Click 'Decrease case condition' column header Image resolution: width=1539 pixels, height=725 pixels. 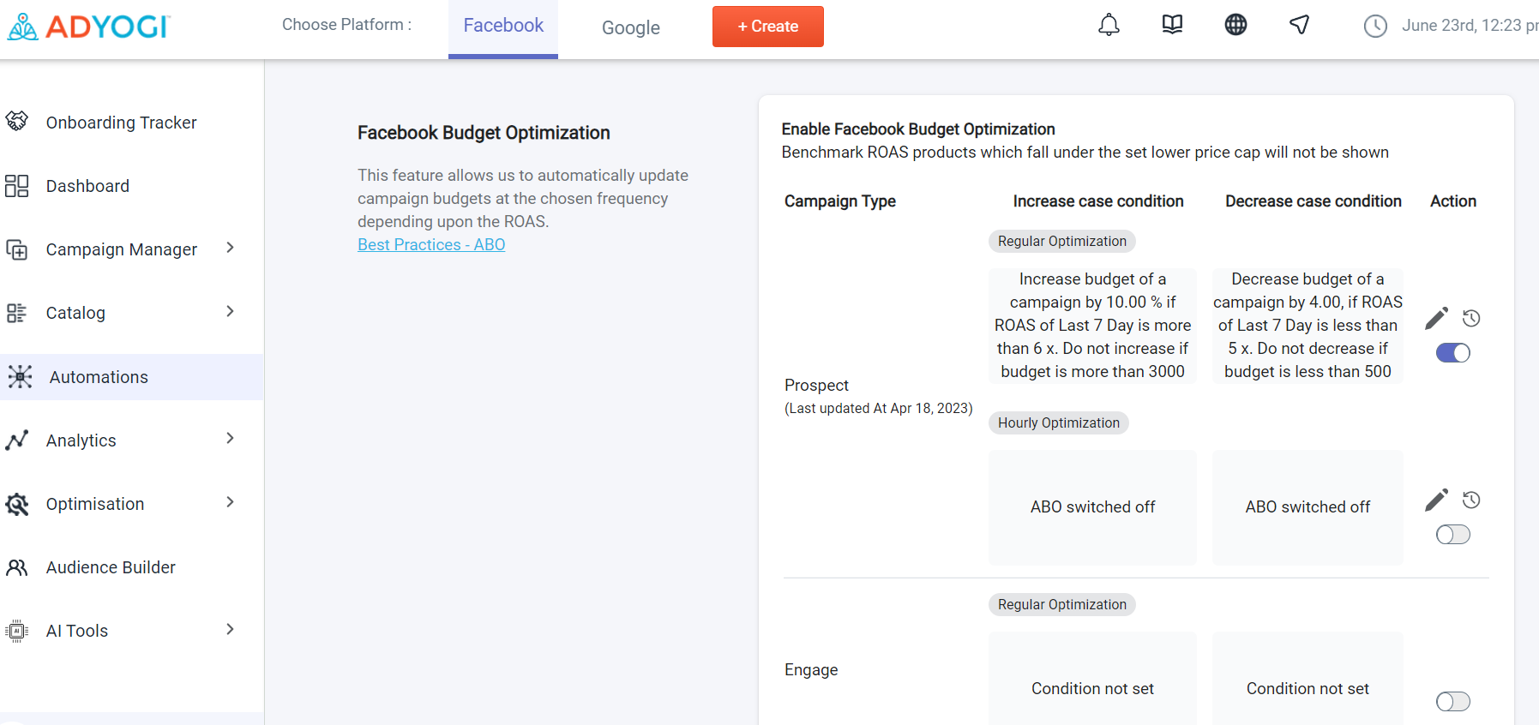pyautogui.click(x=1314, y=201)
